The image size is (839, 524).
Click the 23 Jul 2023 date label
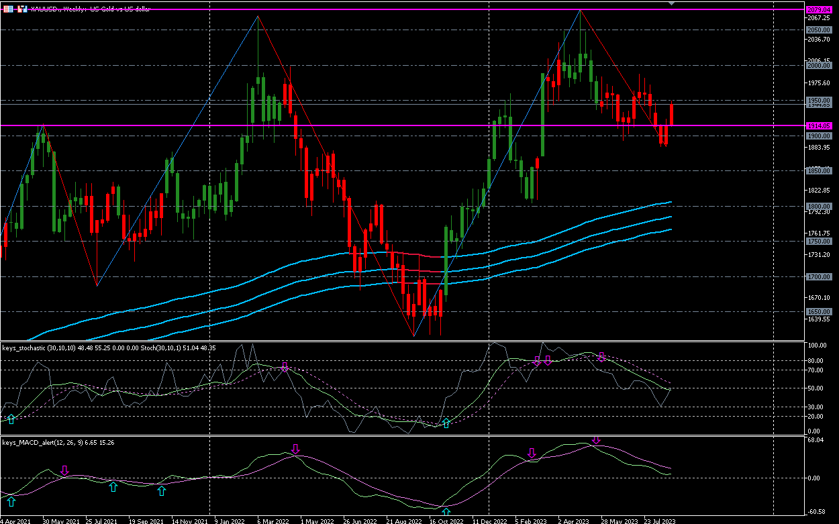(x=660, y=520)
